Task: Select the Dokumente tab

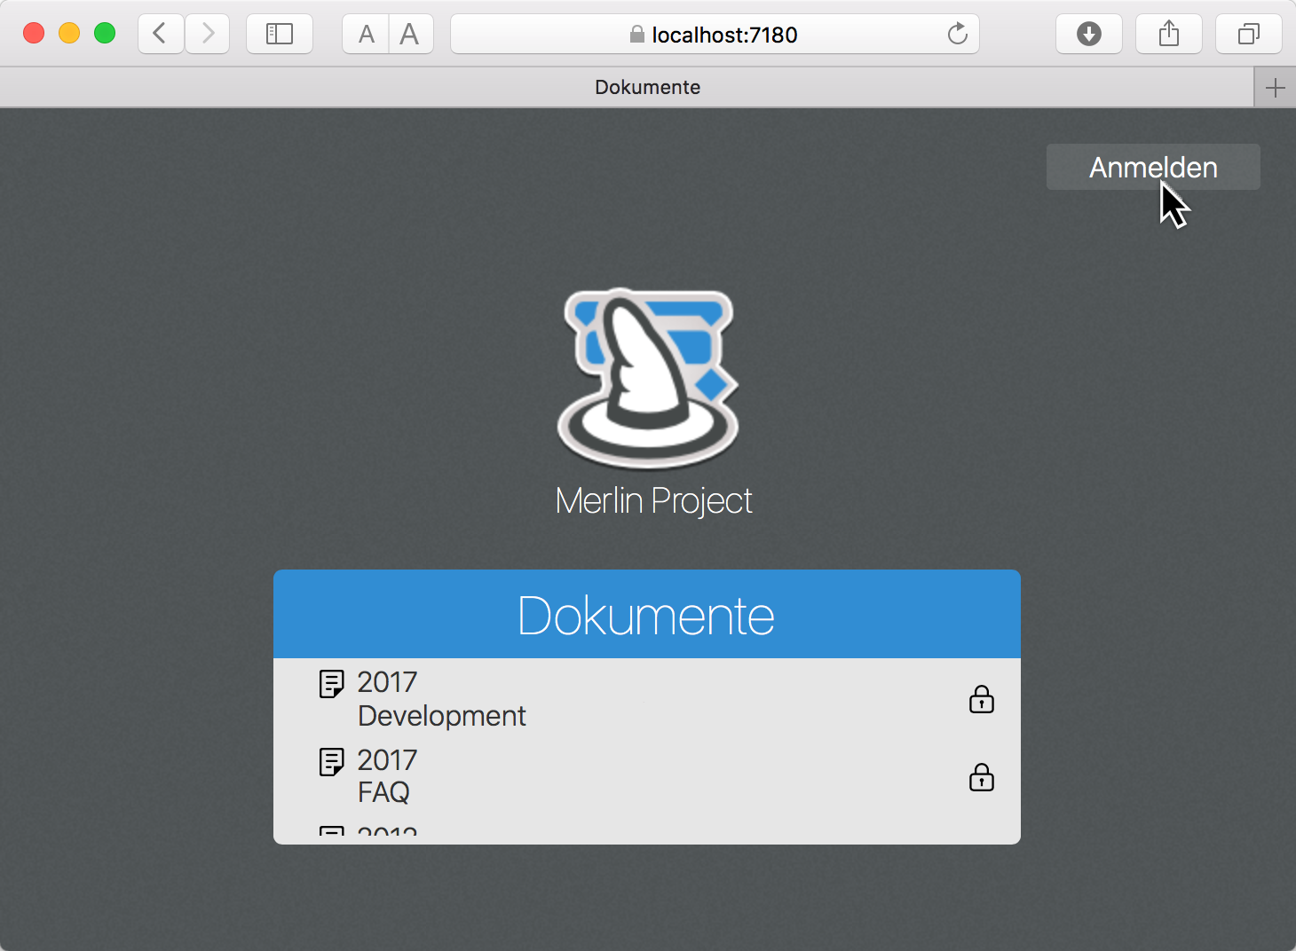Action: point(627,87)
